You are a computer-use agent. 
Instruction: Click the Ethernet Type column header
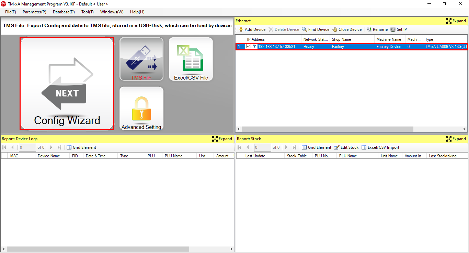click(445, 39)
